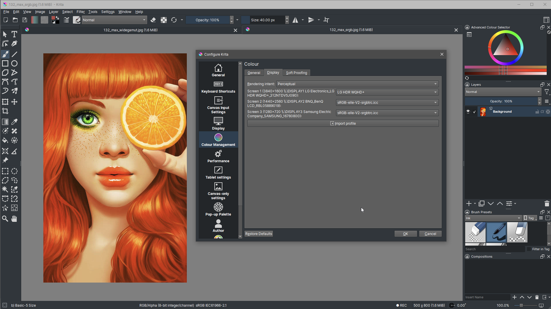This screenshot has height=309, width=551.
Task: Select the Pan hand tool
Action: pos(14,219)
